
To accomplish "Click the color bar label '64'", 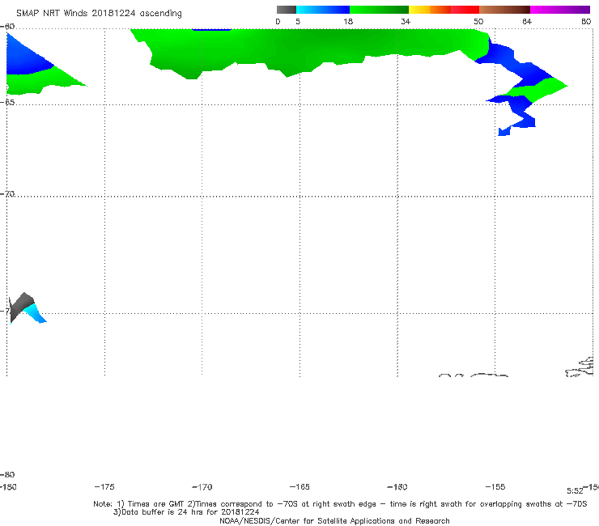I will (x=527, y=21).
